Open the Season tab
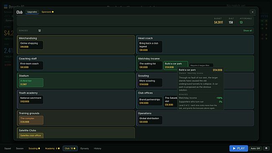This screenshot has width=272, height=153. tap(20, 148)
